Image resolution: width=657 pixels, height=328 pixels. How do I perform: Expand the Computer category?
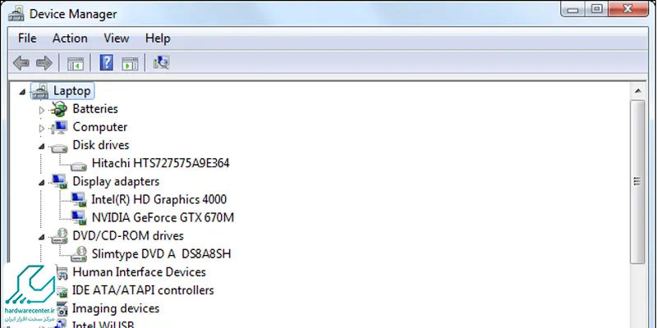pyautogui.click(x=42, y=128)
